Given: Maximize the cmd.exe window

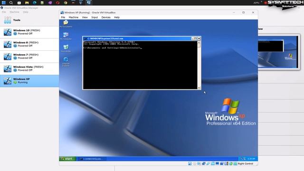Looking at the screenshot, I should (196, 38).
